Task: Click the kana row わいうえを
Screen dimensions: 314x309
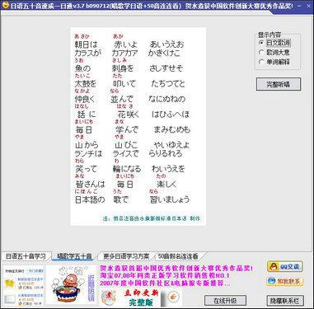Action: (x=168, y=169)
